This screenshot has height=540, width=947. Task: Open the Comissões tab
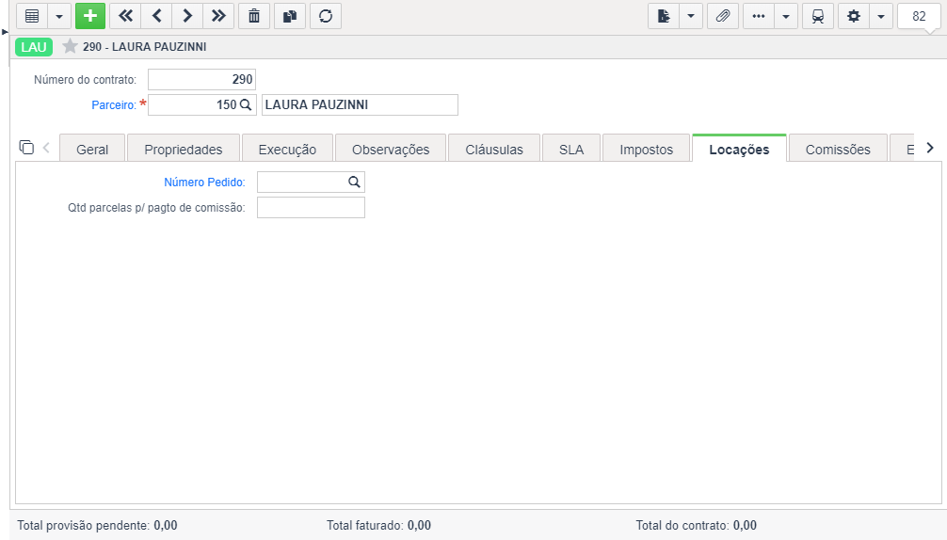pos(838,149)
